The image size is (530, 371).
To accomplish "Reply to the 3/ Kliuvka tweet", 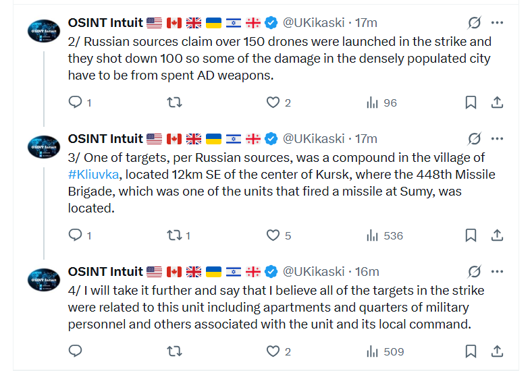I will [75, 235].
